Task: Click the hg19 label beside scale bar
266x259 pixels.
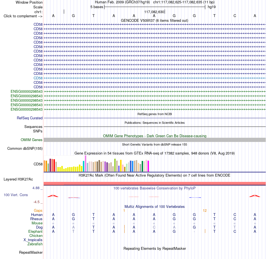Action: (x=212, y=7)
